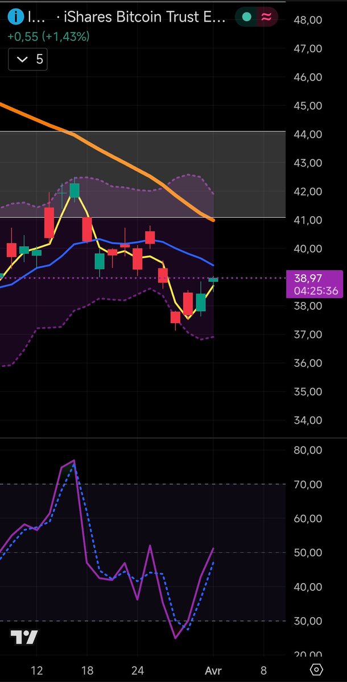The width and height of the screenshot is (347, 682).
Task: Click the 50,00 level on RSI scale
Action: [x=308, y=552]
